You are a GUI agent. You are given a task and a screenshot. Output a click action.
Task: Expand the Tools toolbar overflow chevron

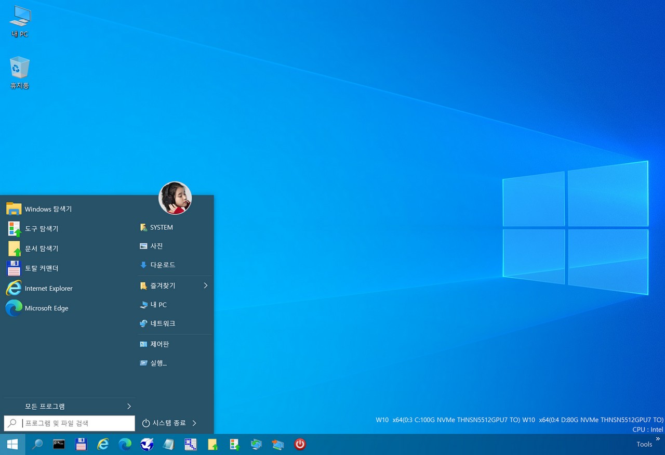coord(658,439)
